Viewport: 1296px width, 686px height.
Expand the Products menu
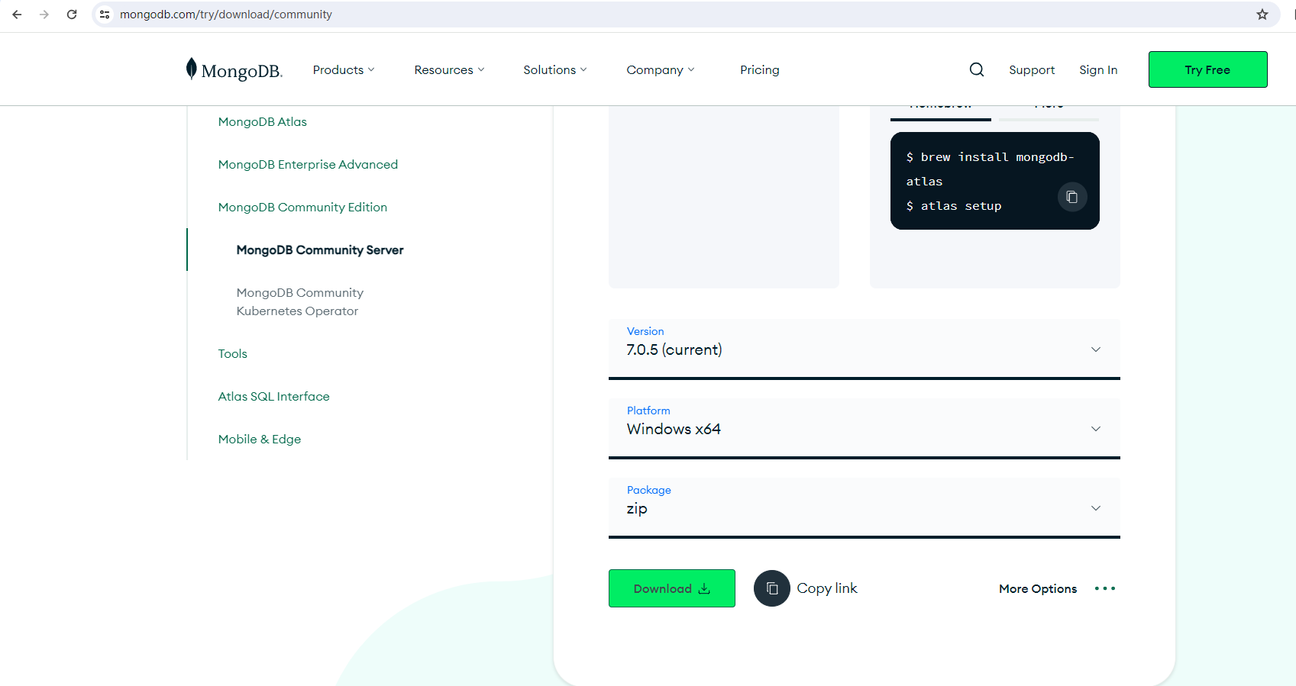click(344, 69)
